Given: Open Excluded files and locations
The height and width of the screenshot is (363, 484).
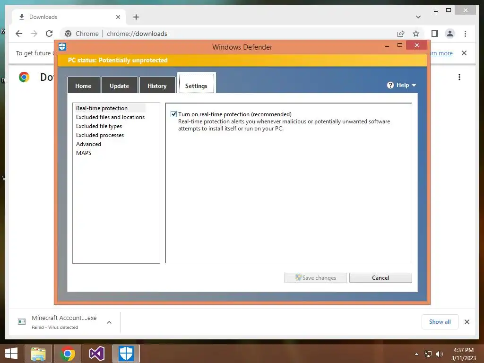Looking at the screenshot, I should click(x=110, y=117).
